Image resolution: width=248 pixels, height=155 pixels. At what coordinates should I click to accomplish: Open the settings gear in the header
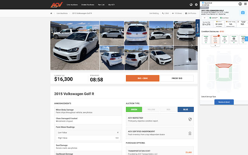[x=196, y=5]
